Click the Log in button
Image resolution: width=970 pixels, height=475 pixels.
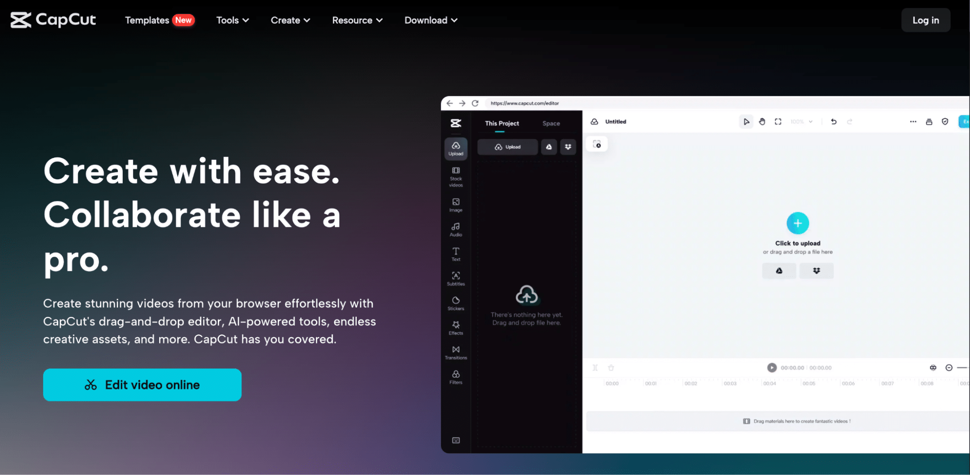[x=925, y=20]
